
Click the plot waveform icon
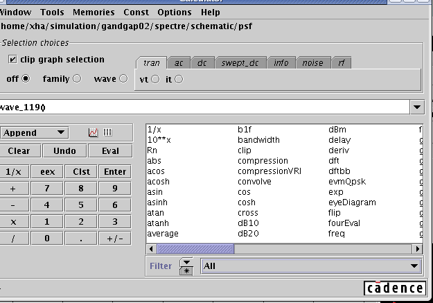click(x=93, y=132)
